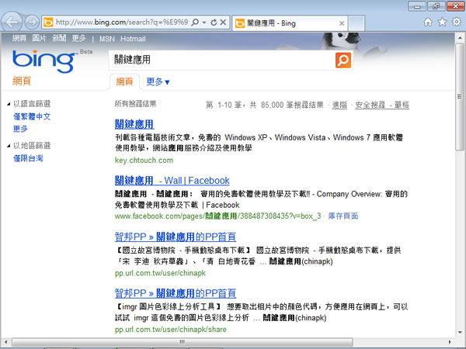Filter results to 僅繁體中文
This screenshot has height=349, width=466.
click(32, 116)
